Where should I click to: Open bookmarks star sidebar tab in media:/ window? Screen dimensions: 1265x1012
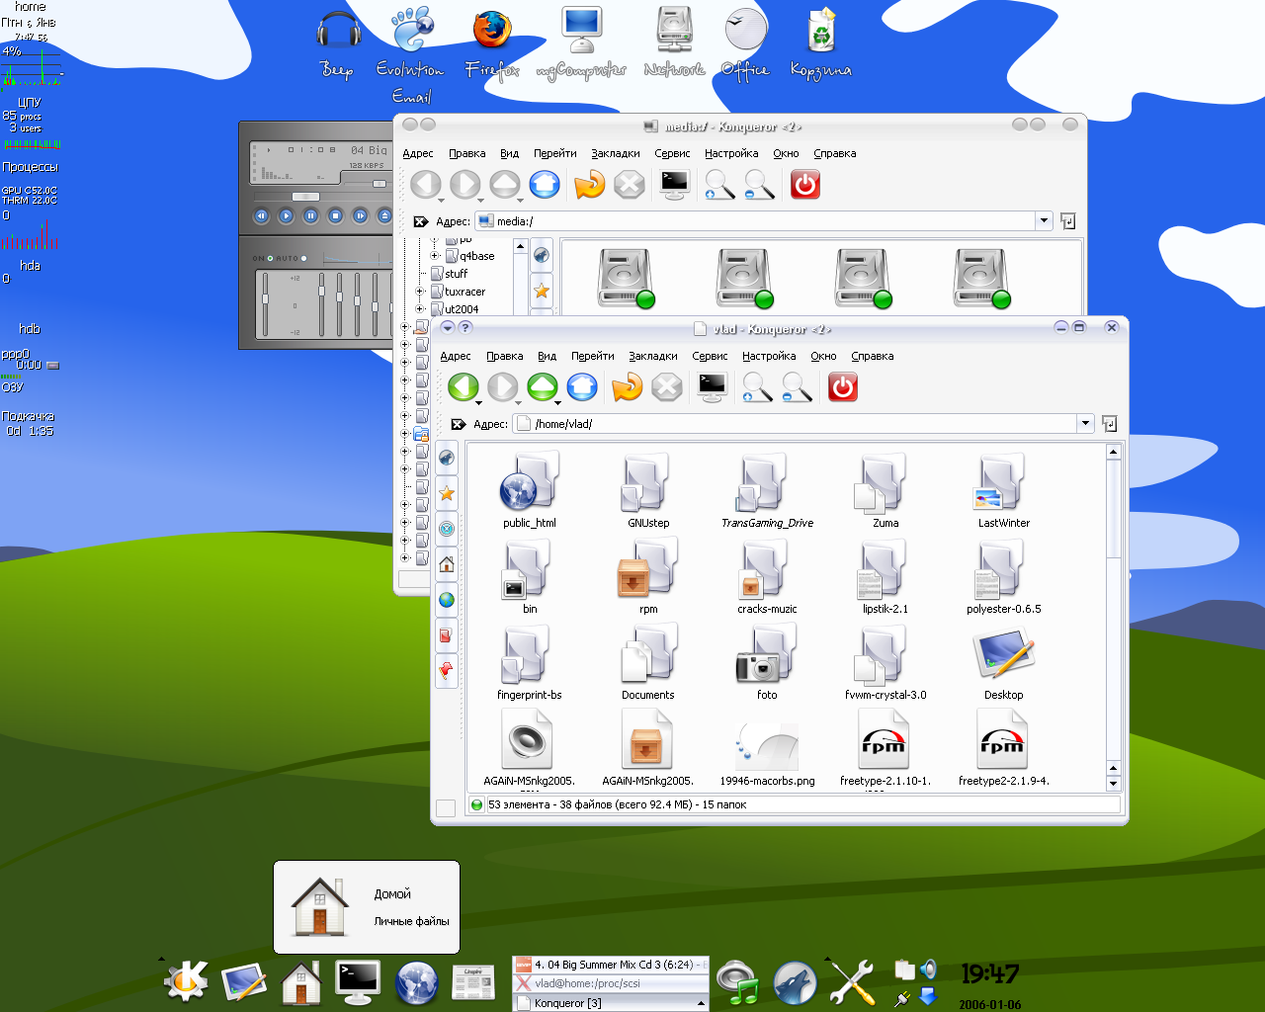click(542, 291)
